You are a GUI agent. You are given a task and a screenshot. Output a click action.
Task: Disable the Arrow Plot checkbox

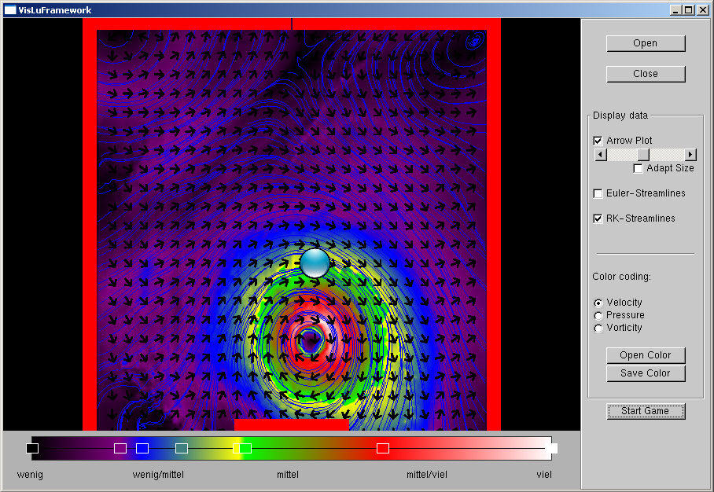click(x=598, y=141)
